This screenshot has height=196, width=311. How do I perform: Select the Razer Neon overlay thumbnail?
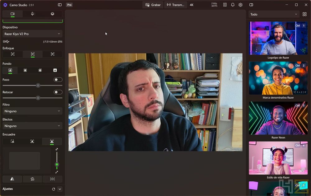point(278,118)
